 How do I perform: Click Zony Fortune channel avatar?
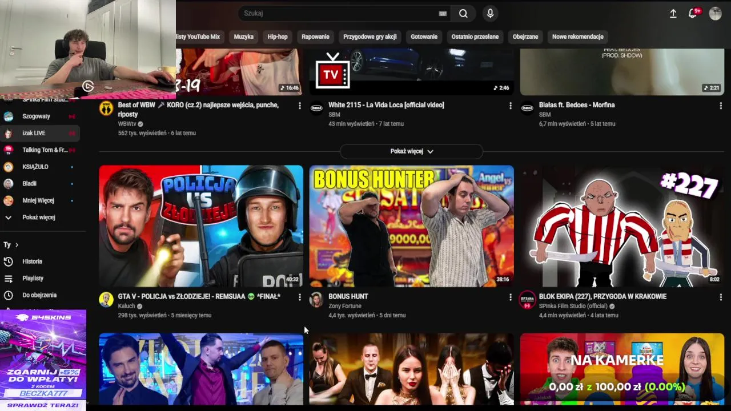316,300
